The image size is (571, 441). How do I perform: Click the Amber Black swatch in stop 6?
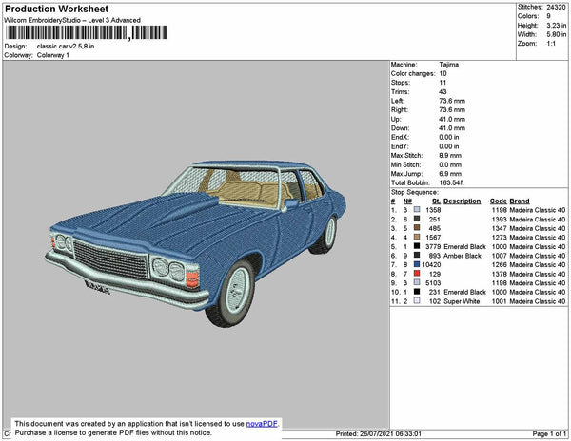pyautogui.click(x=417, y=256)
